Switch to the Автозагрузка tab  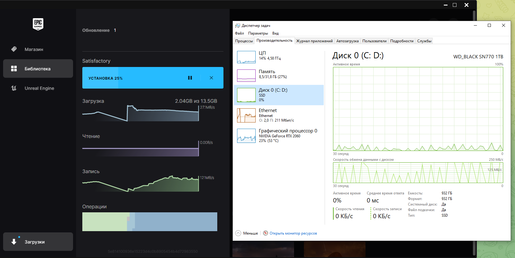(x=348, y=41)
